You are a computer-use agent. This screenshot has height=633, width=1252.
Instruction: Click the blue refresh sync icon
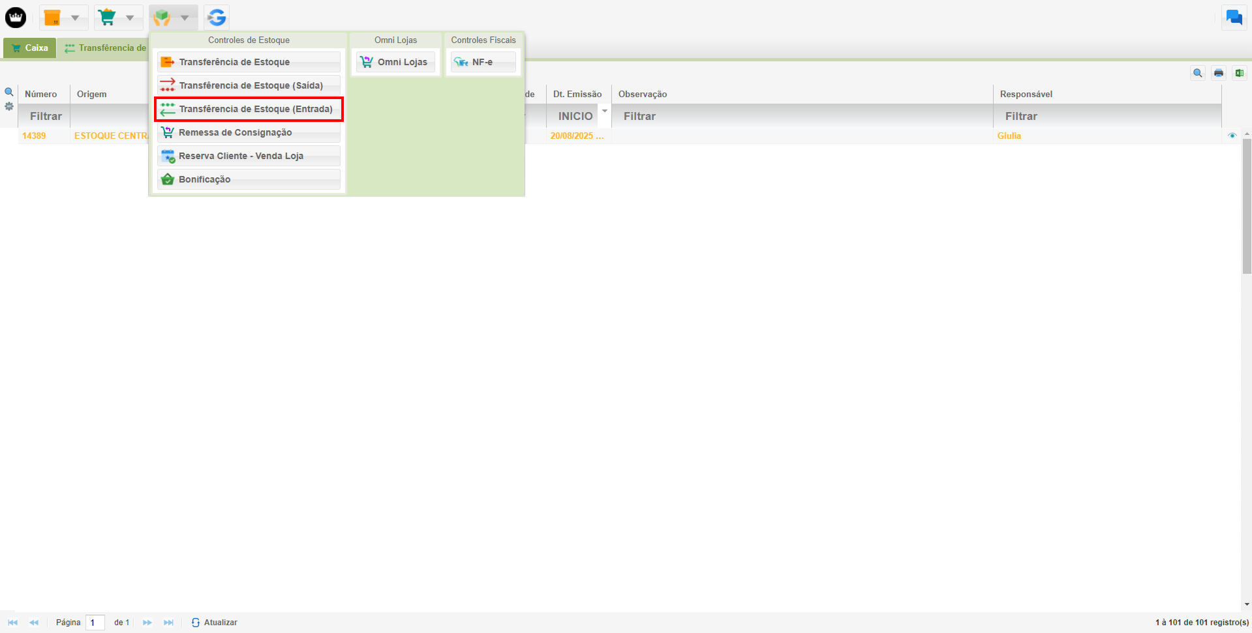(217, 18)
